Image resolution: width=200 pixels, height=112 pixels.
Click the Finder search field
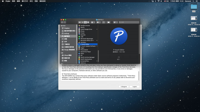(x=129, y=22)
